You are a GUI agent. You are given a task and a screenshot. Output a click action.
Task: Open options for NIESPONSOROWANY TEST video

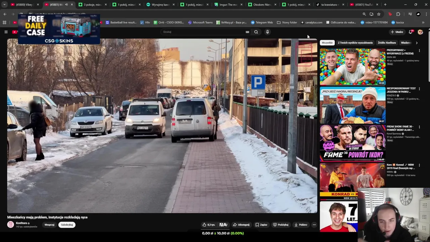click(x=419, y=89)
